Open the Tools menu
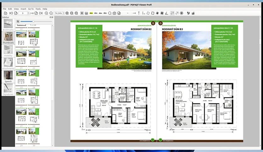Image resolution: width=263 pixels, height=152 pixels. pyautogui.click(x=38, y=9)
